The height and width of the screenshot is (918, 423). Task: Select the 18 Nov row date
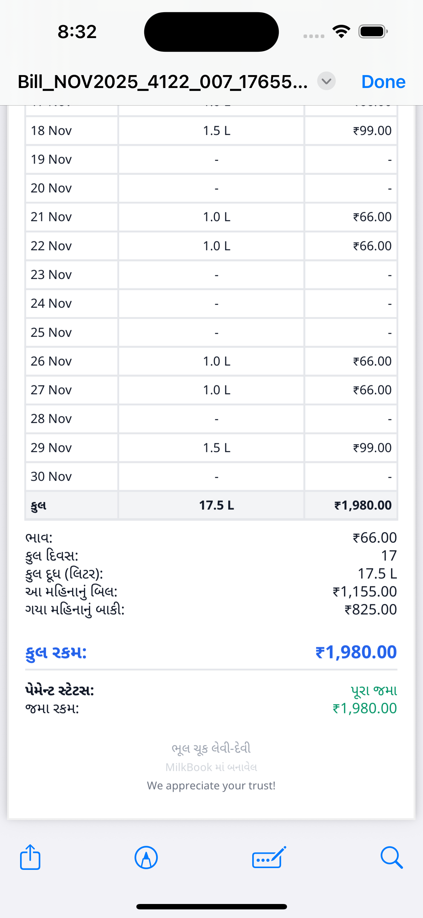pyautogui.click(x=51, y=131)
